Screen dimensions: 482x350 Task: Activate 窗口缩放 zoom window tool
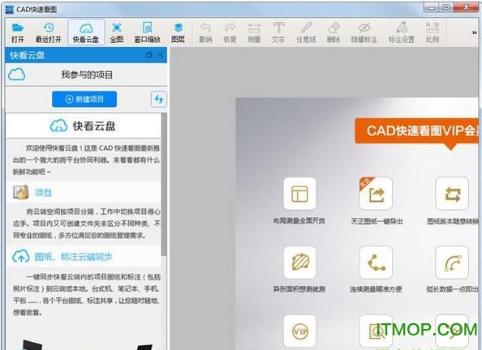148,32
